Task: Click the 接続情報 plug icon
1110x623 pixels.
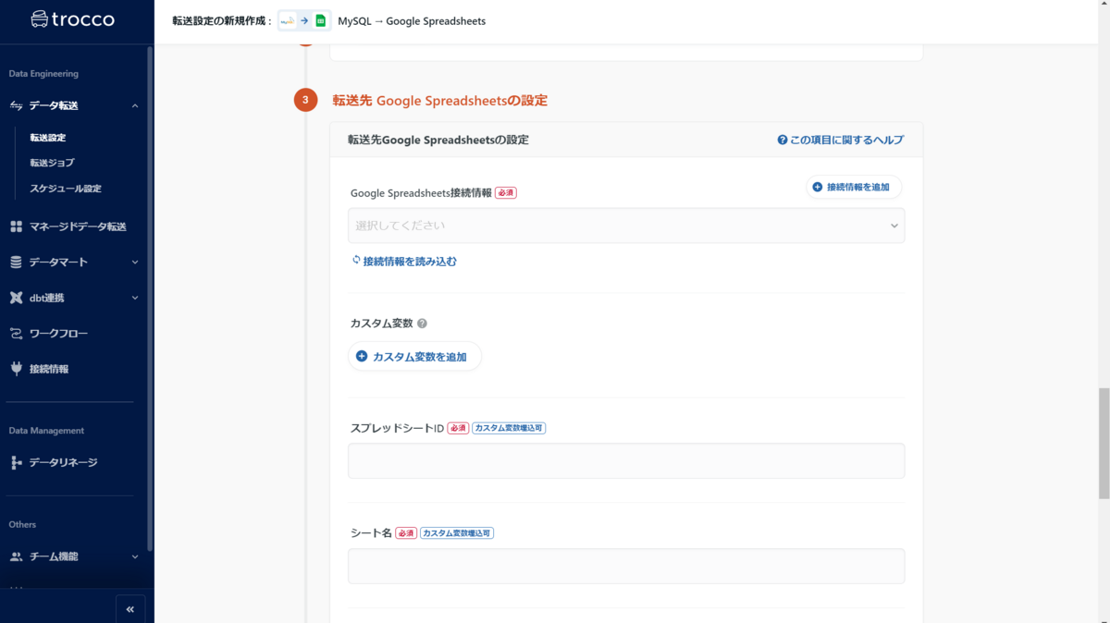Action: pos(16,369)
